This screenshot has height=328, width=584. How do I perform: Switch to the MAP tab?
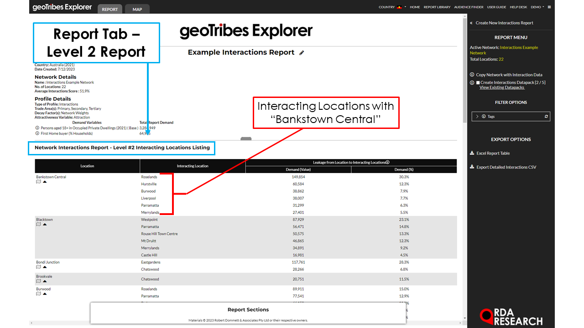137,9
